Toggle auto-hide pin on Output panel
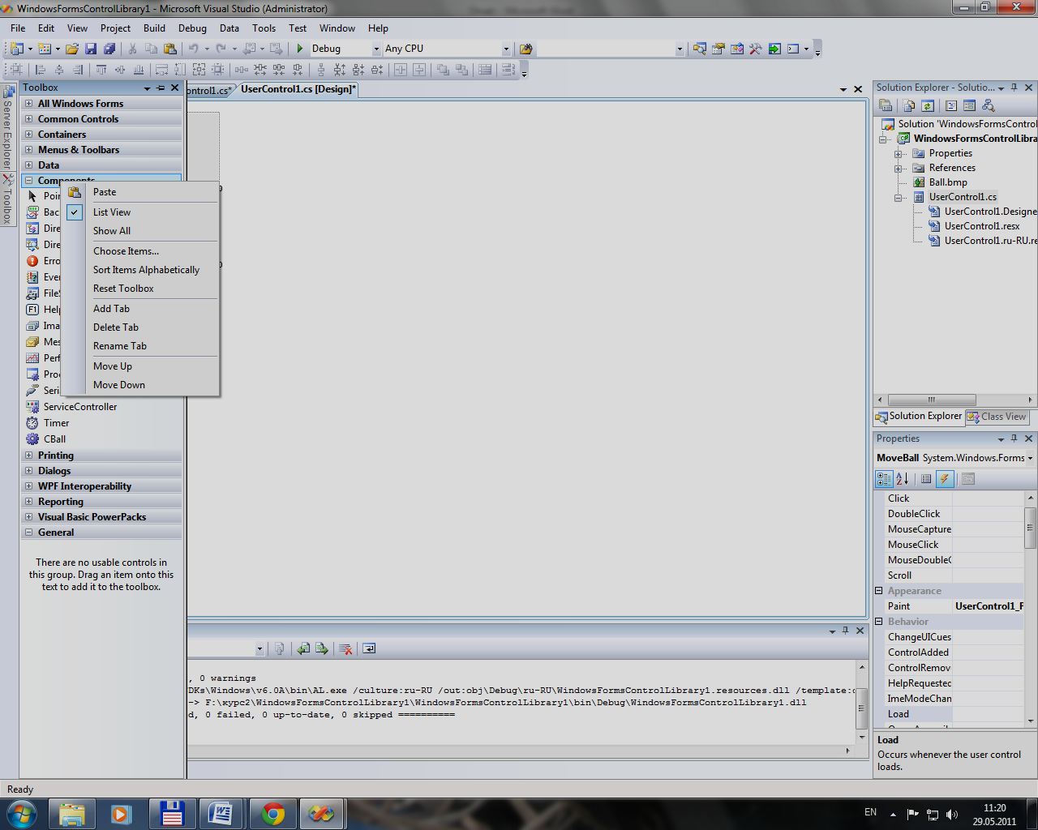 tap(845, 631)
